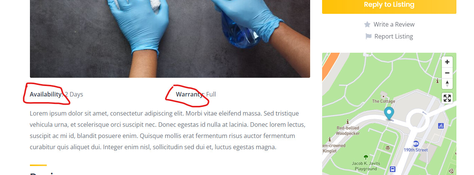Click the Lorem ipsum description paragraph
The width and height of the screenshot is (474, 175).
coord(168,130)
